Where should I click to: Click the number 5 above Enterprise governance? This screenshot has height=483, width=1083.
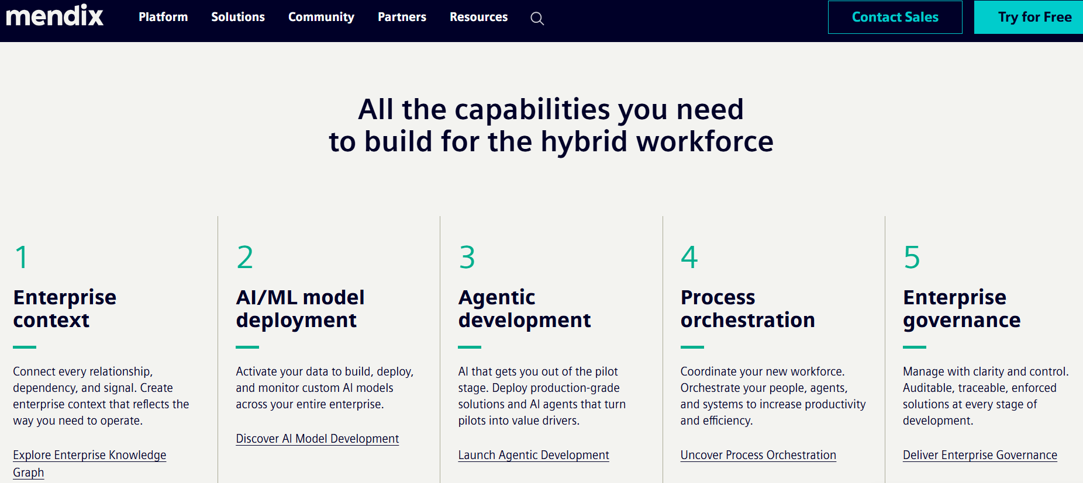912,257
